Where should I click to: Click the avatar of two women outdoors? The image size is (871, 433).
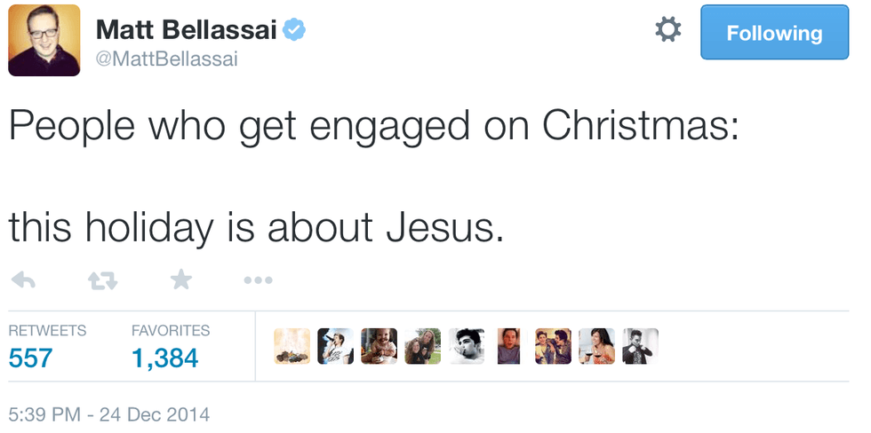click(x=422, y=346)
